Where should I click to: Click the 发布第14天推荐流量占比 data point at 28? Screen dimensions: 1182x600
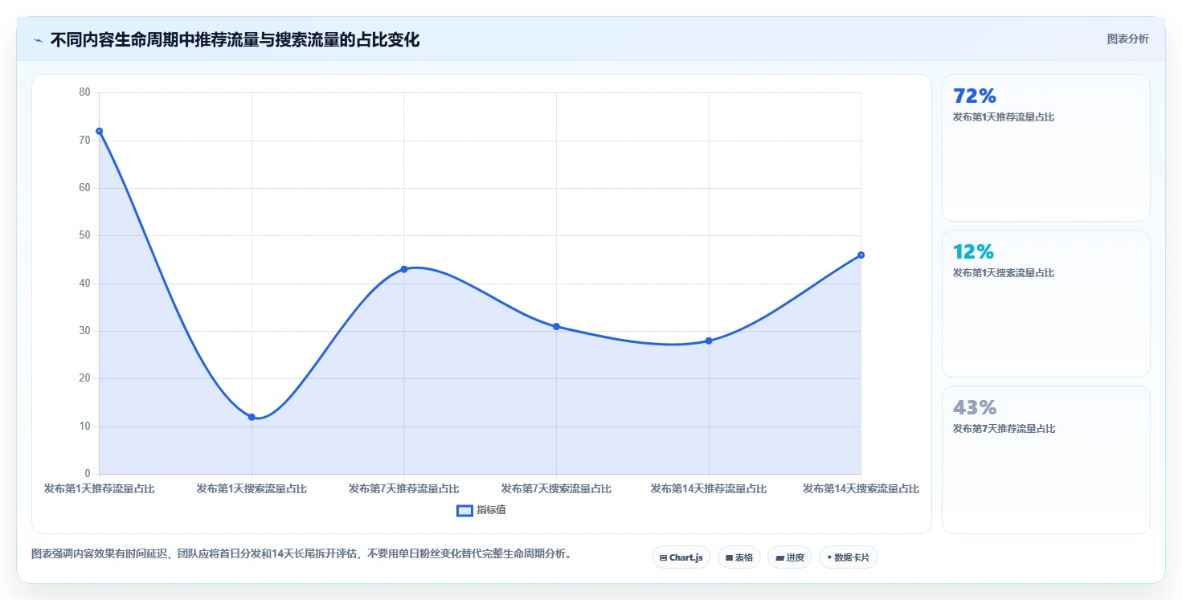point(709,341)
